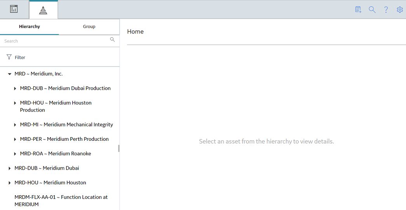Expand MRD-MI ~ Meridium Mechanical Integrity
The width and height of the screenshot is (406, 210).
coord(15,125)
